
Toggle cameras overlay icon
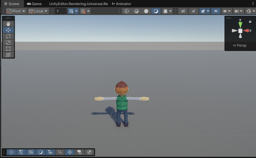(79, 152)
